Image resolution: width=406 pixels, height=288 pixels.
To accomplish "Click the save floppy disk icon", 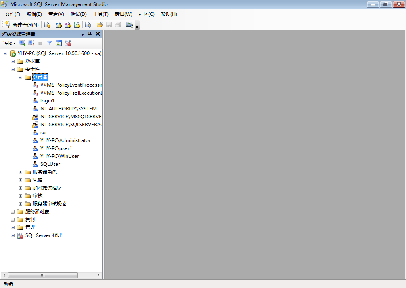I will [x=109, y=25].
